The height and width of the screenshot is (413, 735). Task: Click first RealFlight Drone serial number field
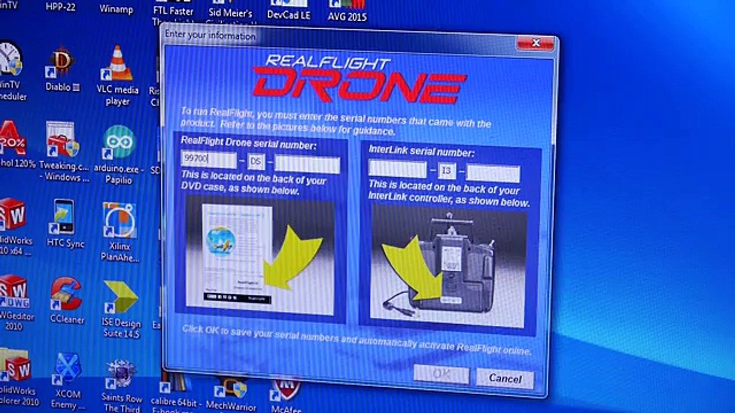tap(208, 160)
